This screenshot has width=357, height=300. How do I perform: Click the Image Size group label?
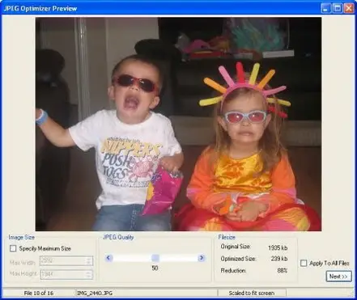pos(22,237)
